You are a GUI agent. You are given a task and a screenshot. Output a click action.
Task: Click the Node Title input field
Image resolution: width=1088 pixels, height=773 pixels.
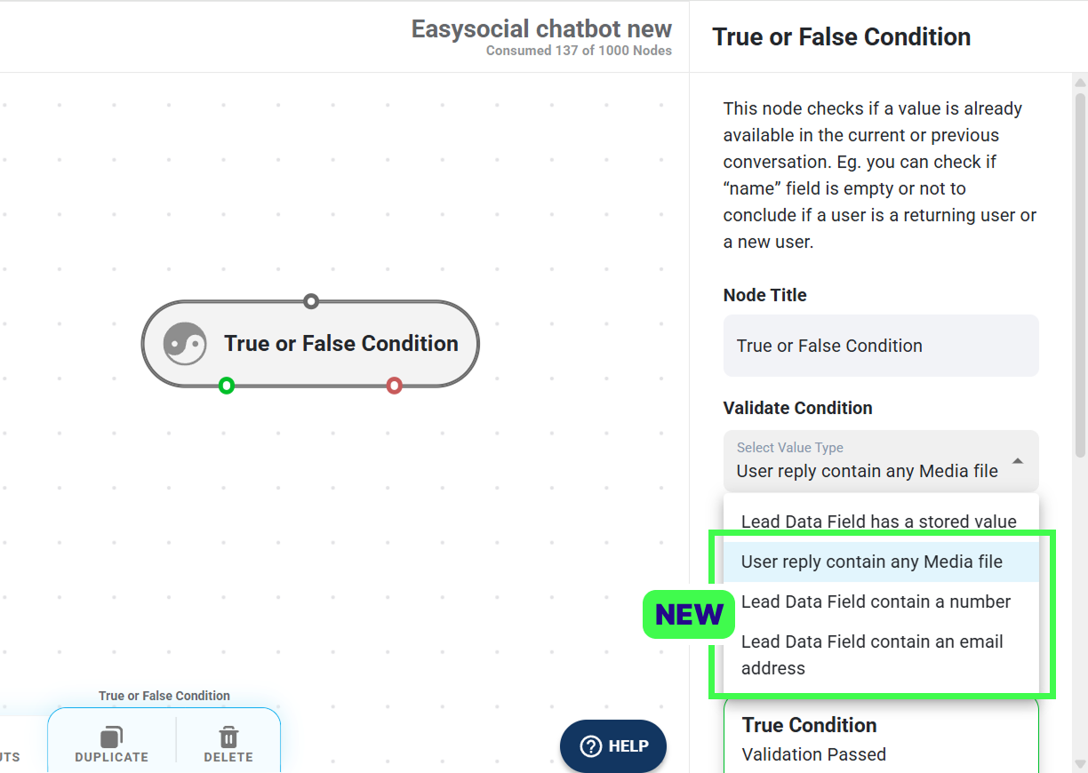coord(881,346)
